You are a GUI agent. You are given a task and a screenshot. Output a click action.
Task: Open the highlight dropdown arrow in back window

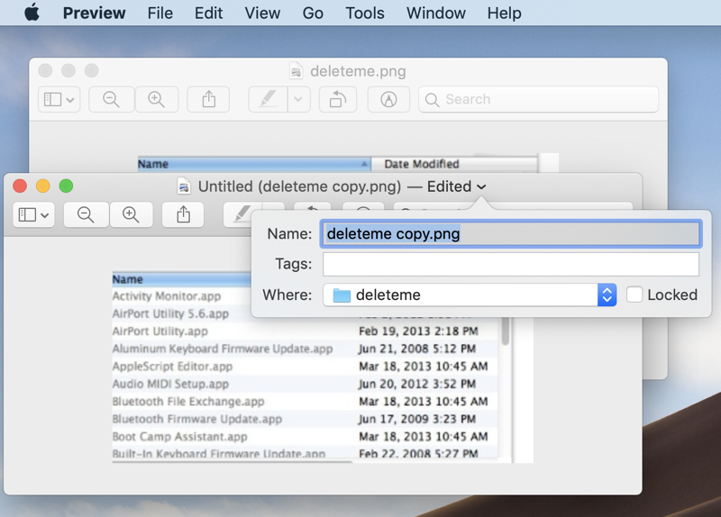(x=299, y=99)
